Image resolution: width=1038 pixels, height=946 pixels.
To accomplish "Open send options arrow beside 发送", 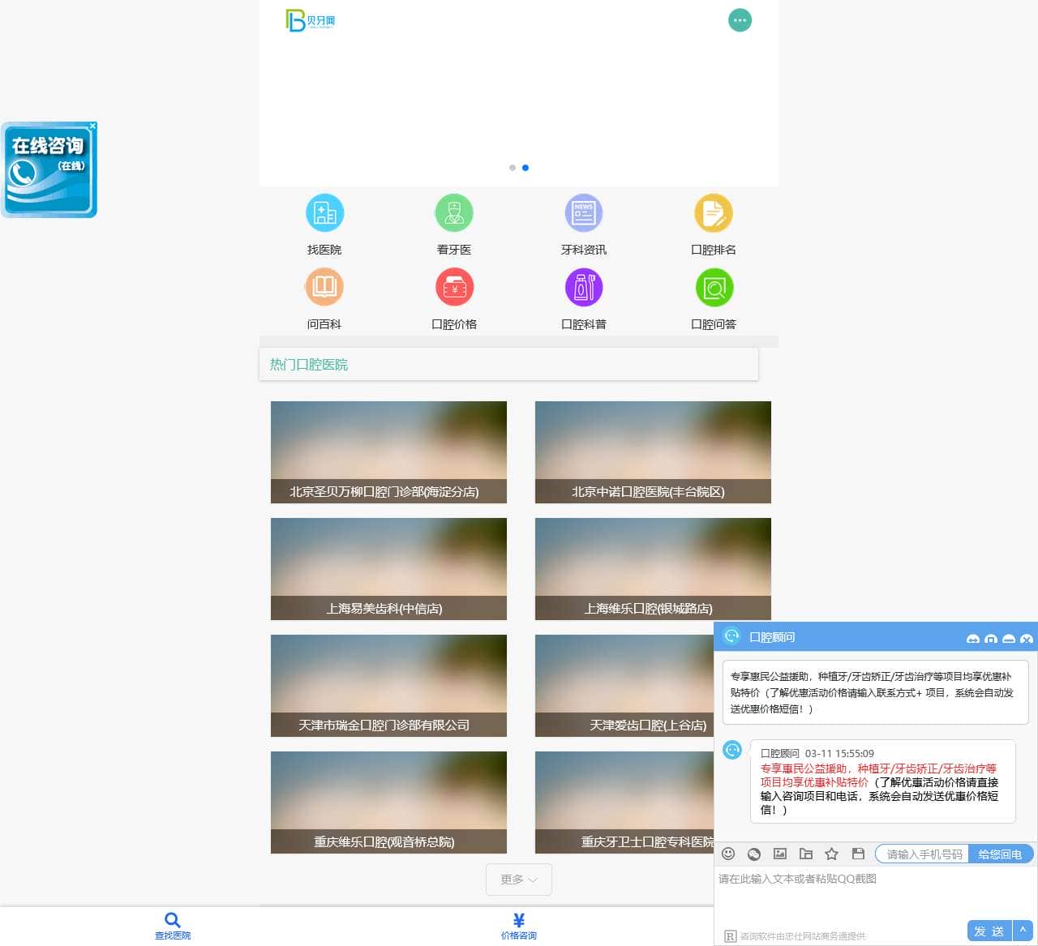I will tap(1023, 931).
